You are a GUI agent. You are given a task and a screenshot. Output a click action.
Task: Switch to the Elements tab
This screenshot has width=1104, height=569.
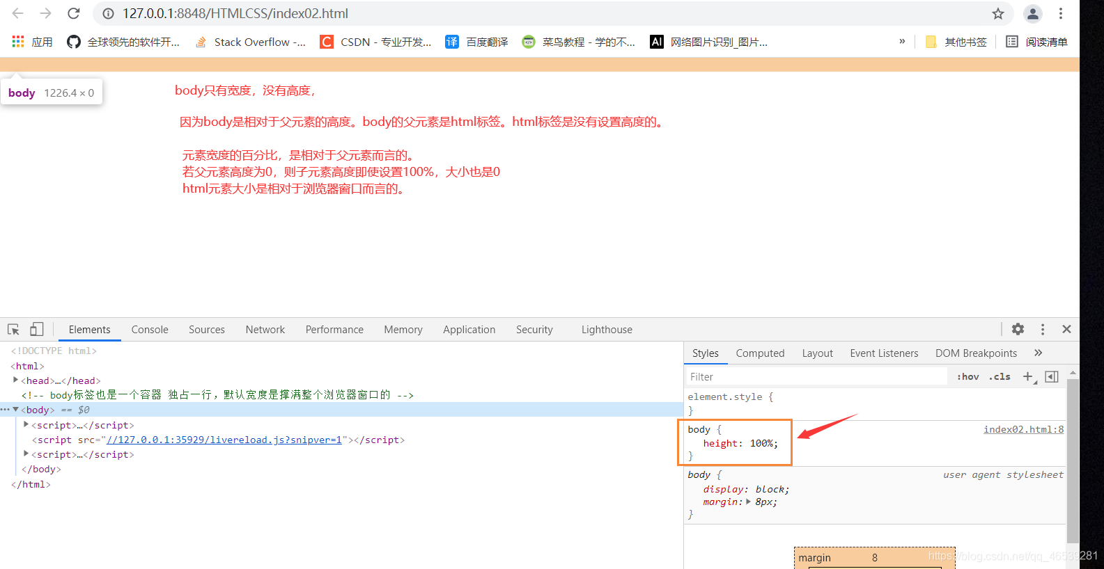click(x=89, y=330)
